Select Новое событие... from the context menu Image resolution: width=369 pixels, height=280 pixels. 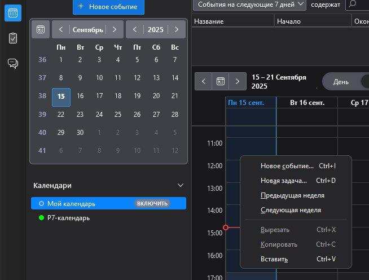287,166
